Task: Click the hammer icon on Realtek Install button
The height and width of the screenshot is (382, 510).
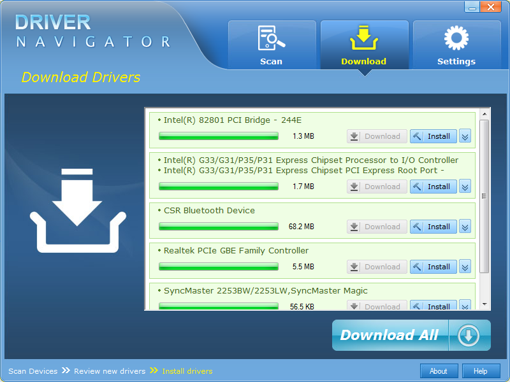Action: pyautogui.click(x=417, y=267)
